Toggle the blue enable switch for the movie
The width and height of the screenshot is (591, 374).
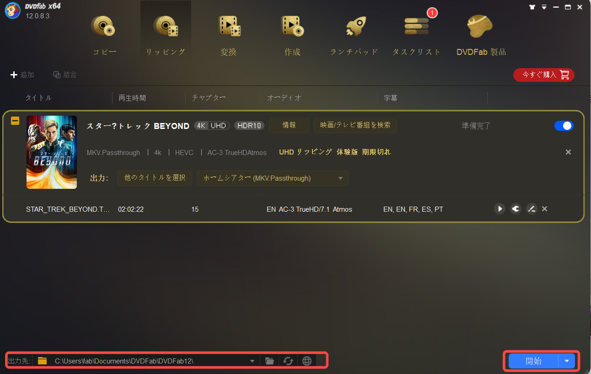(x=564, y=126)
